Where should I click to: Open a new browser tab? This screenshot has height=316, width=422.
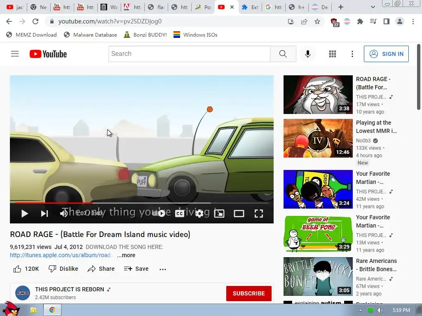tap(341, 7)
